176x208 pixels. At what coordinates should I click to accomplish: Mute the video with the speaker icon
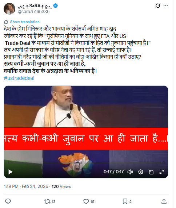130,172
